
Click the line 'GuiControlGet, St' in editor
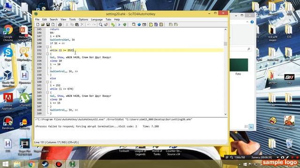(x=62, y=40)
